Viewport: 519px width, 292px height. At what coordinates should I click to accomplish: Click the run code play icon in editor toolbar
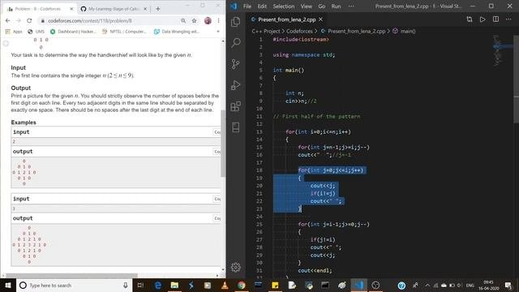tap(483, 19)
